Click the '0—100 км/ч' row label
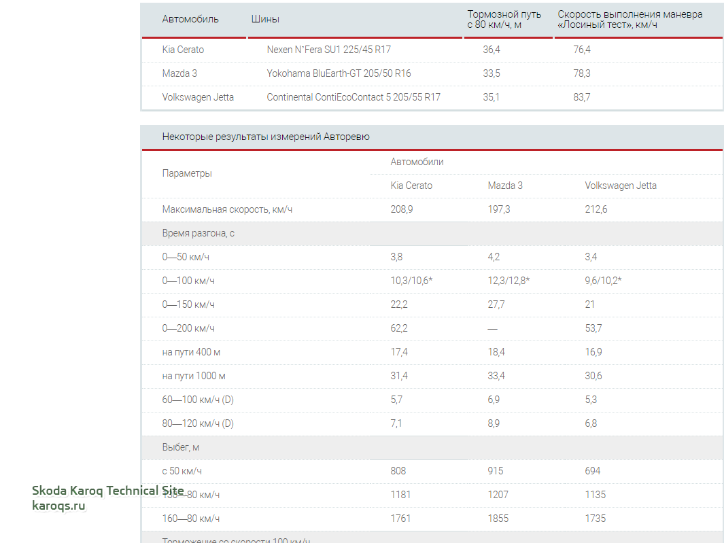 [188, 281]
